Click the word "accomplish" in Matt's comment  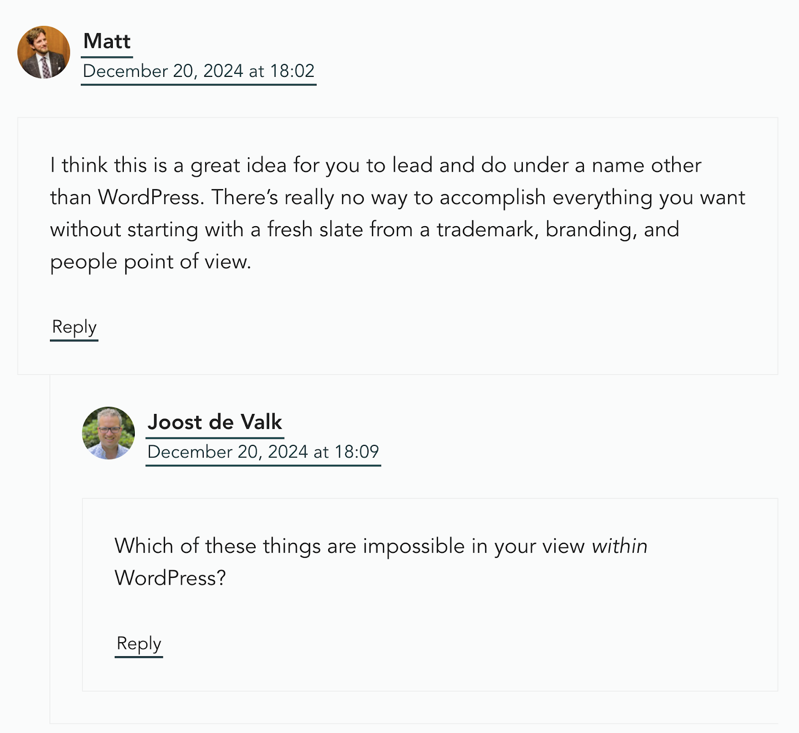point(492,198)
